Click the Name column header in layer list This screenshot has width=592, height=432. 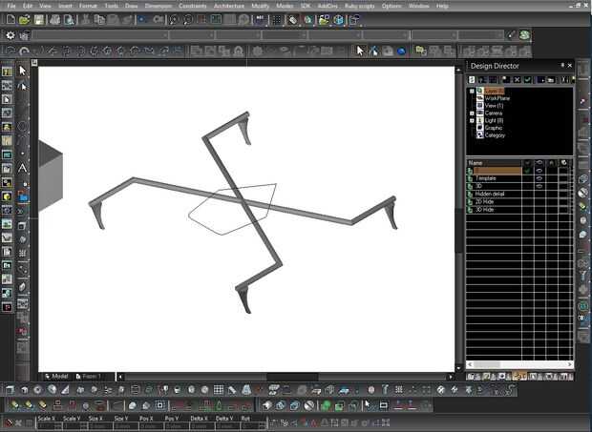[495, 163]
